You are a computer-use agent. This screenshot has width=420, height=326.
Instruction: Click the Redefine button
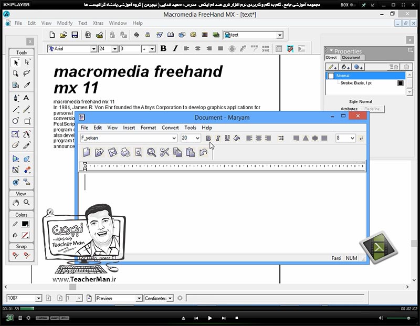(372, 109)
